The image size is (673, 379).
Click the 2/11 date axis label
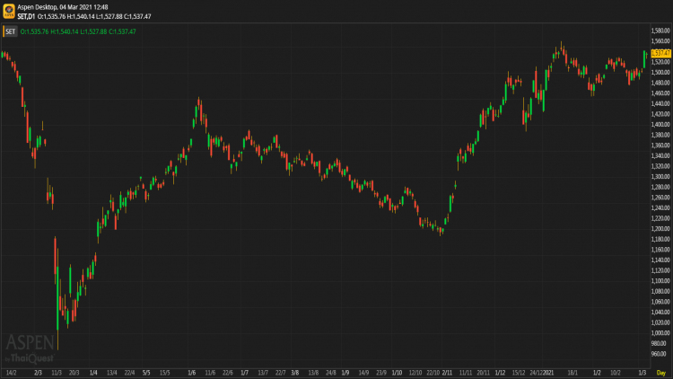[x=447, y=373]
